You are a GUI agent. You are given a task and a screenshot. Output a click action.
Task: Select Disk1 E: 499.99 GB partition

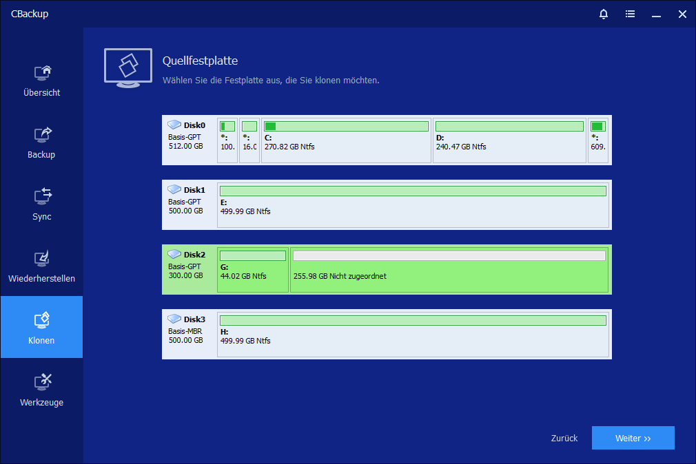pyautogui.click(x=413, y=205)
